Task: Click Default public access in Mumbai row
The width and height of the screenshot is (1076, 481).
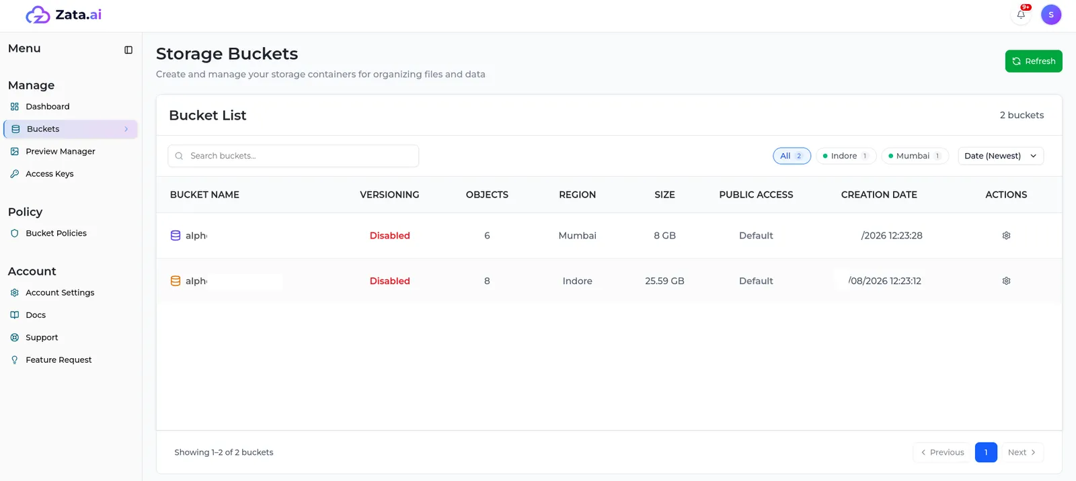Action: (x=756, y=236)
